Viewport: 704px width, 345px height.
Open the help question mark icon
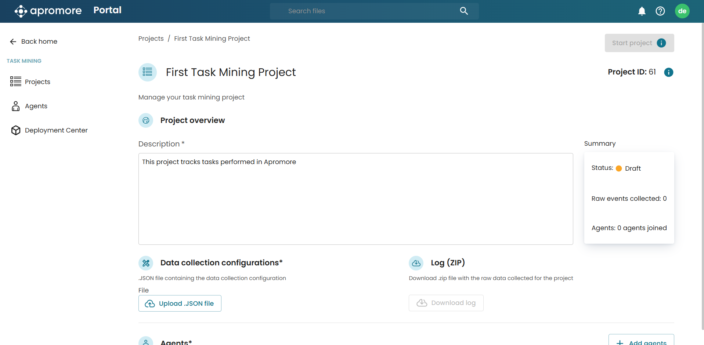(x=660, y=11)
